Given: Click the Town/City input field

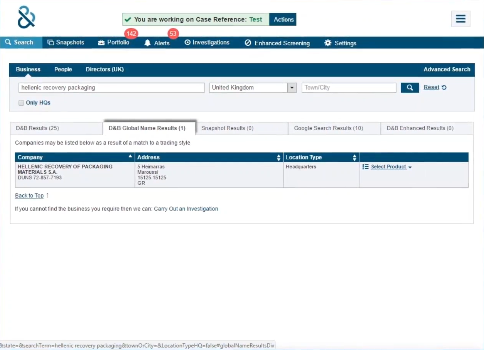Looking at the screenshot, I should tap(348, 88).
